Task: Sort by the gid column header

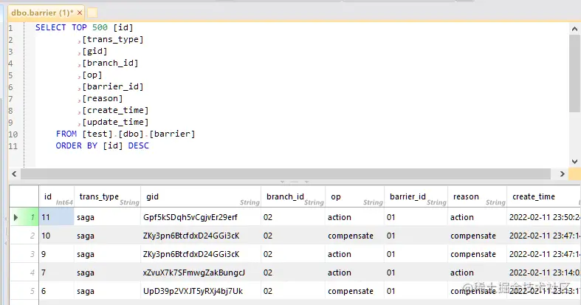Action: (201, 196)
